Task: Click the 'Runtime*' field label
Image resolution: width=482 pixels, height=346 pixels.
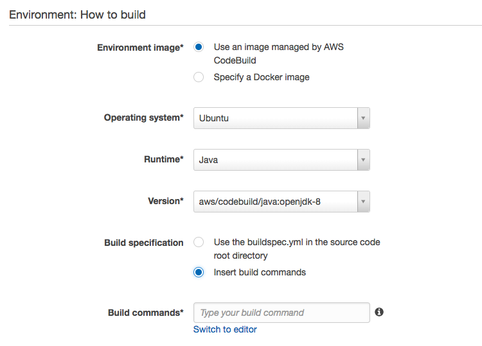Action: tap(163, 159)
